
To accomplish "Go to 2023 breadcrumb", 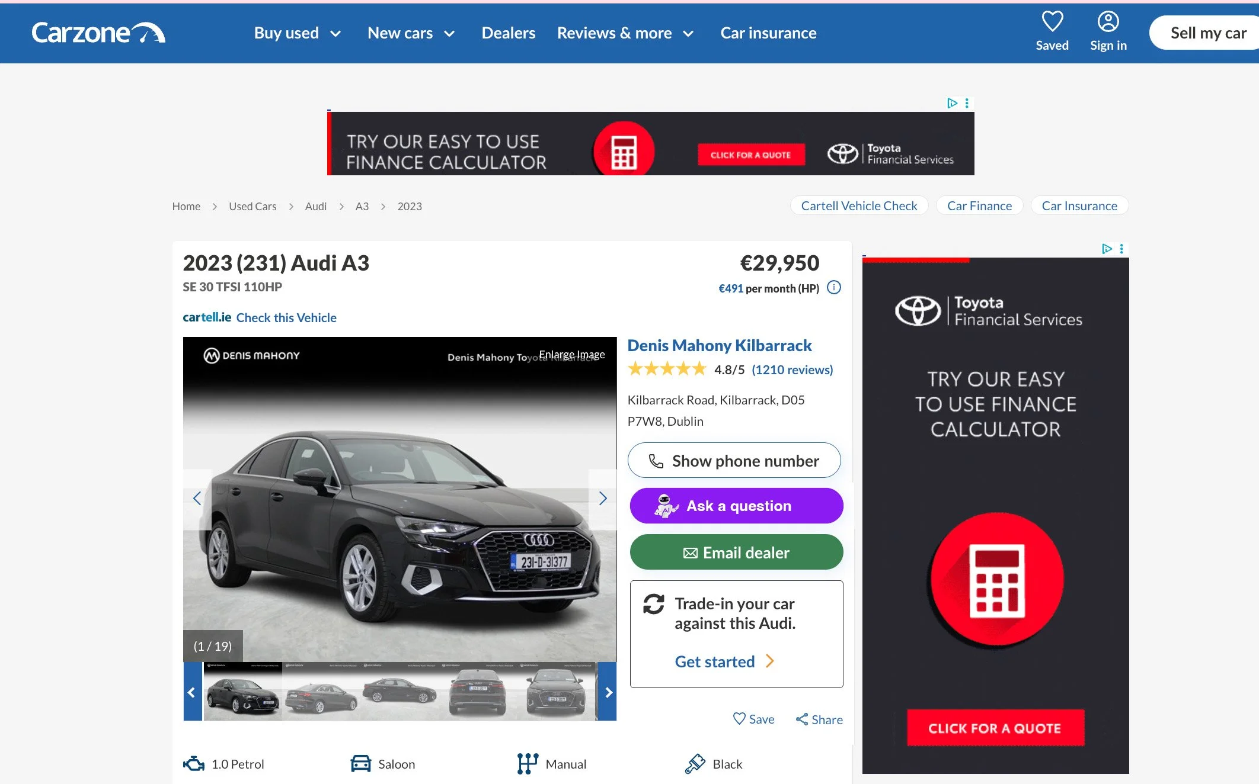I will click(410, 206).
